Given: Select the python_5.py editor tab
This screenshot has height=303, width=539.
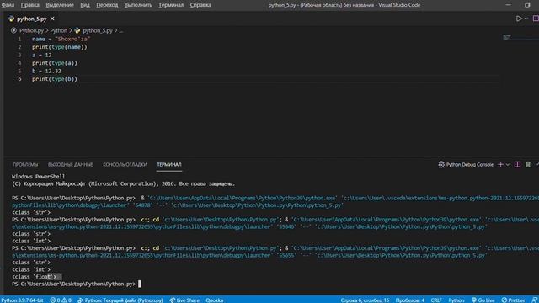Looking at the screenshot, I should click(x=32, y=19).
